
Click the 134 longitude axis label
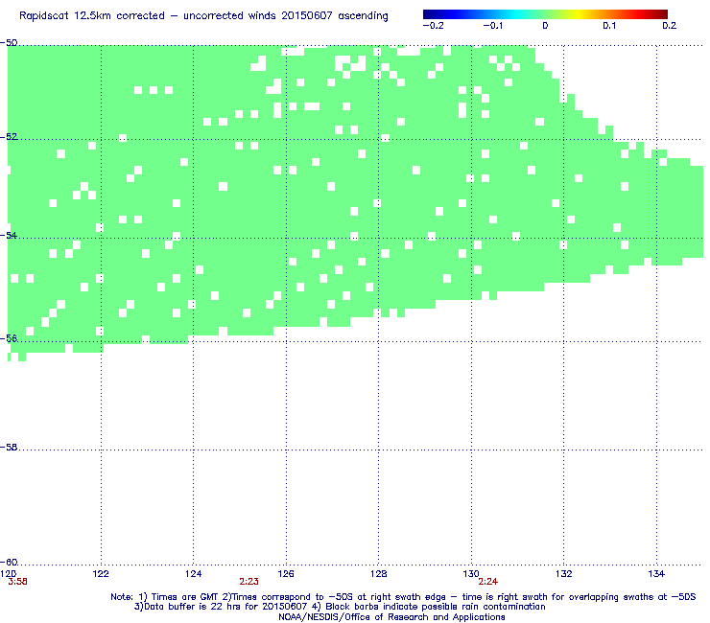pos(656,574)
